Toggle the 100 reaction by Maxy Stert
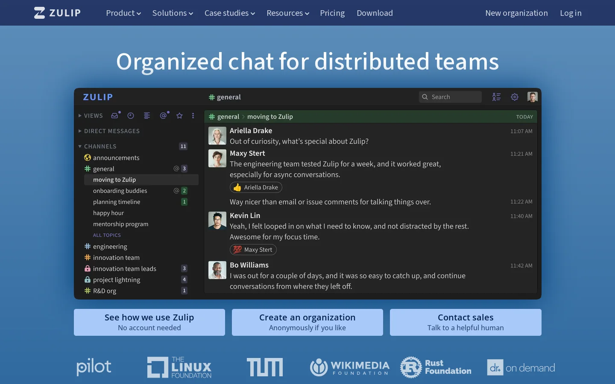Image resolution: width=615 pixels, height=384 pixels. 253,250
